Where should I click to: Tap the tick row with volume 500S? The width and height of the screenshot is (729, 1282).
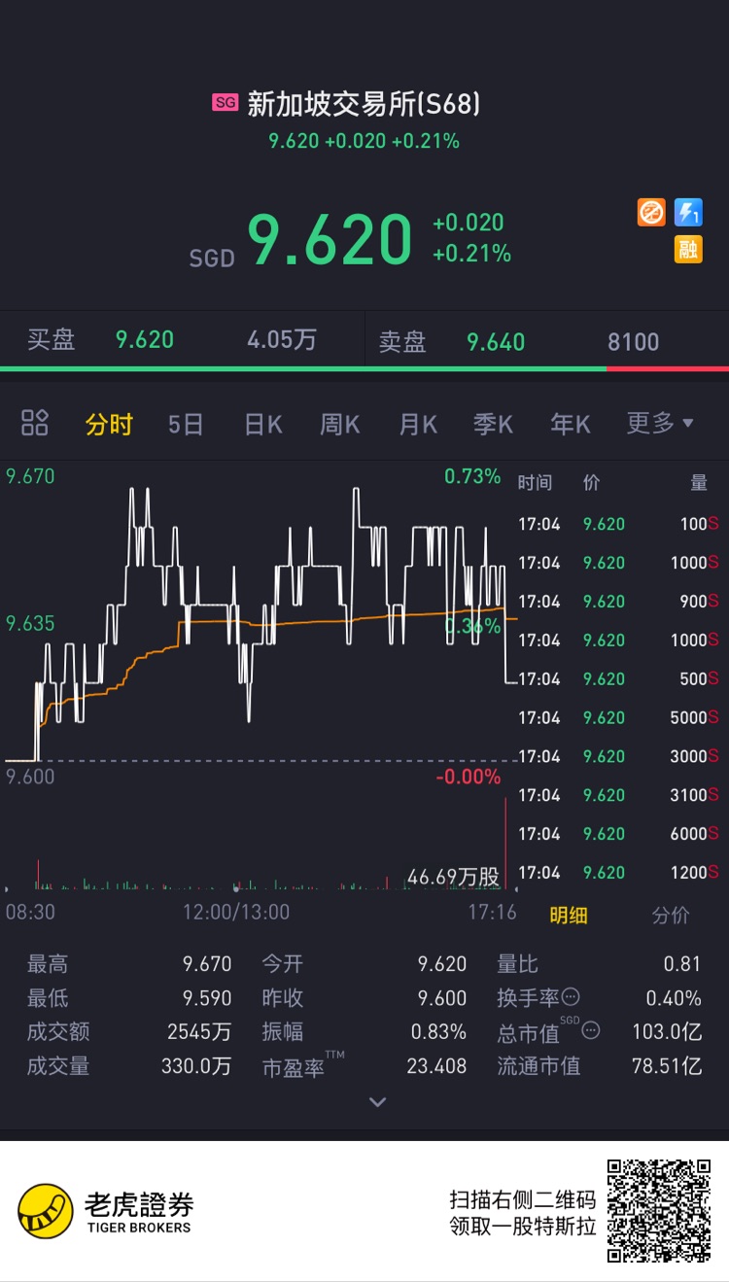[618, 678]
